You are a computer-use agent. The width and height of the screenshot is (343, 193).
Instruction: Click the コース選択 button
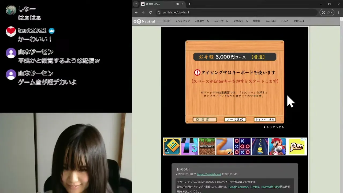click(235, 120)
